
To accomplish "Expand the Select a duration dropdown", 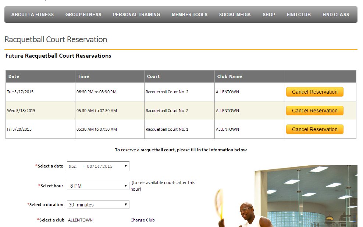I will (98, 205).
